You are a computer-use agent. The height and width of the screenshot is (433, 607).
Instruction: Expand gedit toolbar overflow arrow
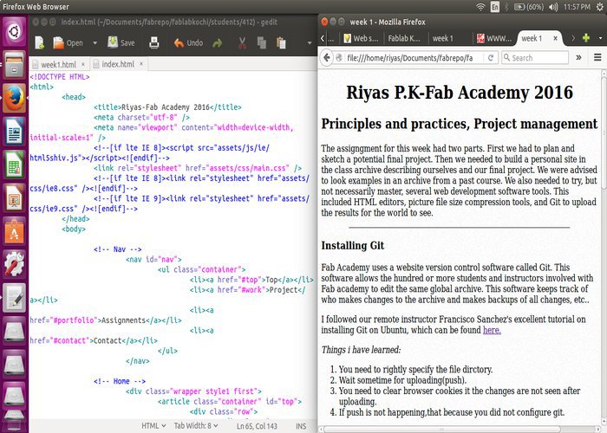coord(310,43)
